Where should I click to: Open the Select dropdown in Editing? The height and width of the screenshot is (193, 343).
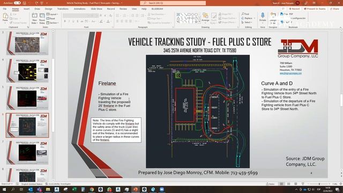pos(247,23)
